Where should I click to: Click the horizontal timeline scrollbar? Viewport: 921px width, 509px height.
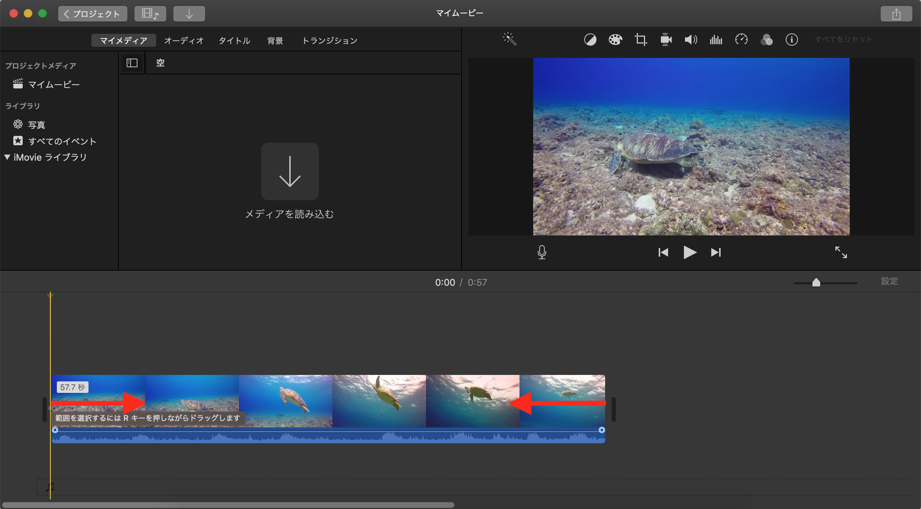click(228, 505)
